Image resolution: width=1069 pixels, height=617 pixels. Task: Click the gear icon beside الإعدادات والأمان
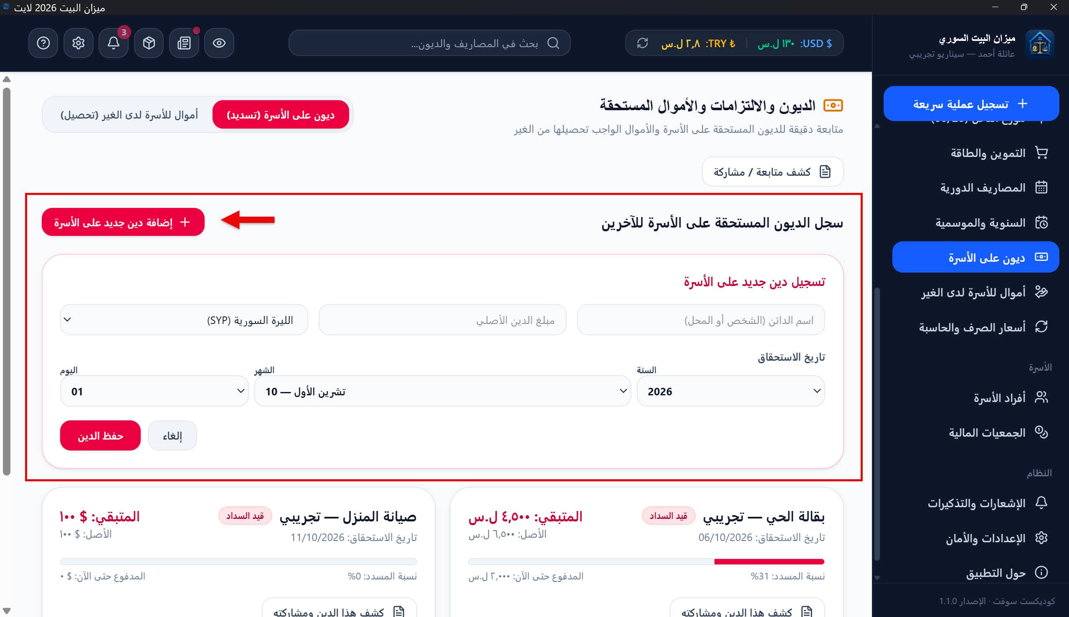1041,538
